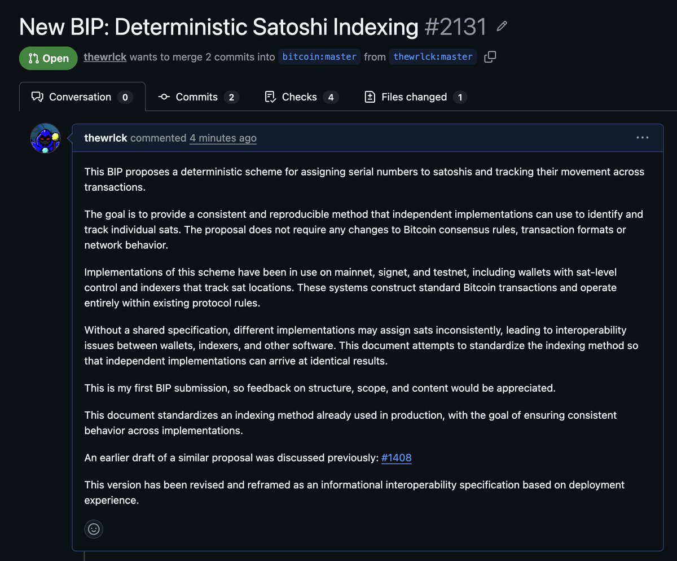Click the Checks count badge 4

[331, 97]
